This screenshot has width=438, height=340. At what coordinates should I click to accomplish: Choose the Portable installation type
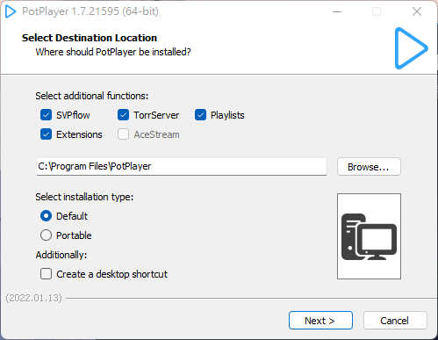(x=46, y=235)
